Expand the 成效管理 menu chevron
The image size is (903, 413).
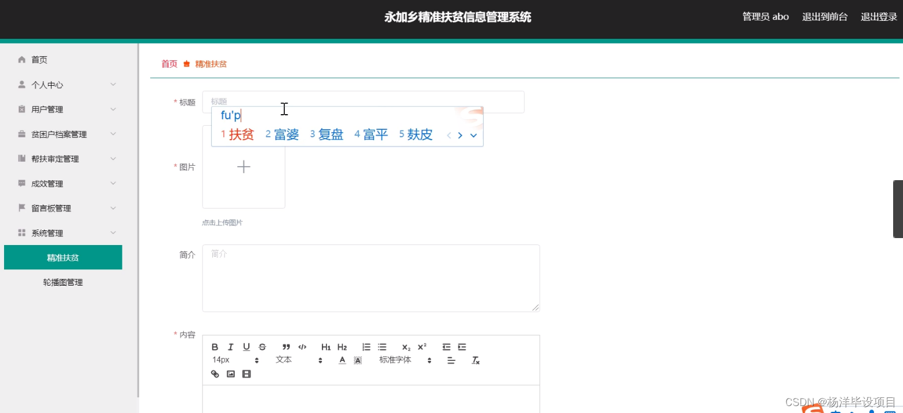tap(113, 183)
